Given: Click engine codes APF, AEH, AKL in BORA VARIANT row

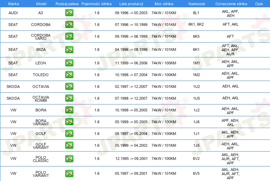Looking at the screenshot, I should coord(230,122).
